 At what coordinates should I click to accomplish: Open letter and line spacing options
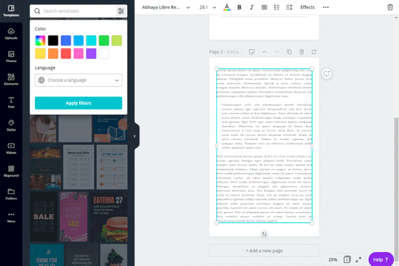[x=289, y=7]
